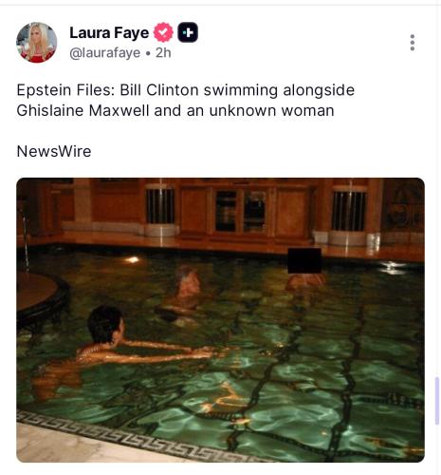
Task: Open Laura Faye's profile avatar
Action: point(37,43)
